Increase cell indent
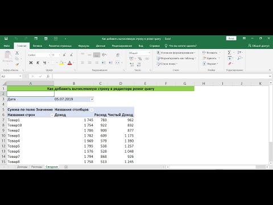Image resolution: width=273 pixels, height=205 pixels. tap(110, 63)
